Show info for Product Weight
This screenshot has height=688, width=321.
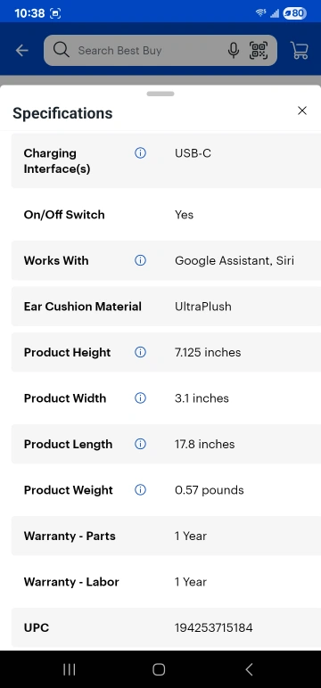140,490
